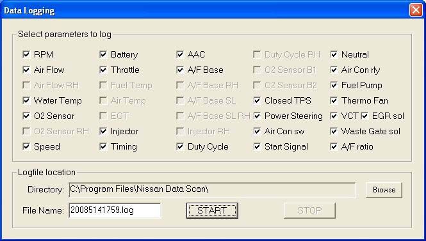Uncheck the Duty Cycle checkbox
The height and width of the screenshot is (241, 426).
click(180, 146)
